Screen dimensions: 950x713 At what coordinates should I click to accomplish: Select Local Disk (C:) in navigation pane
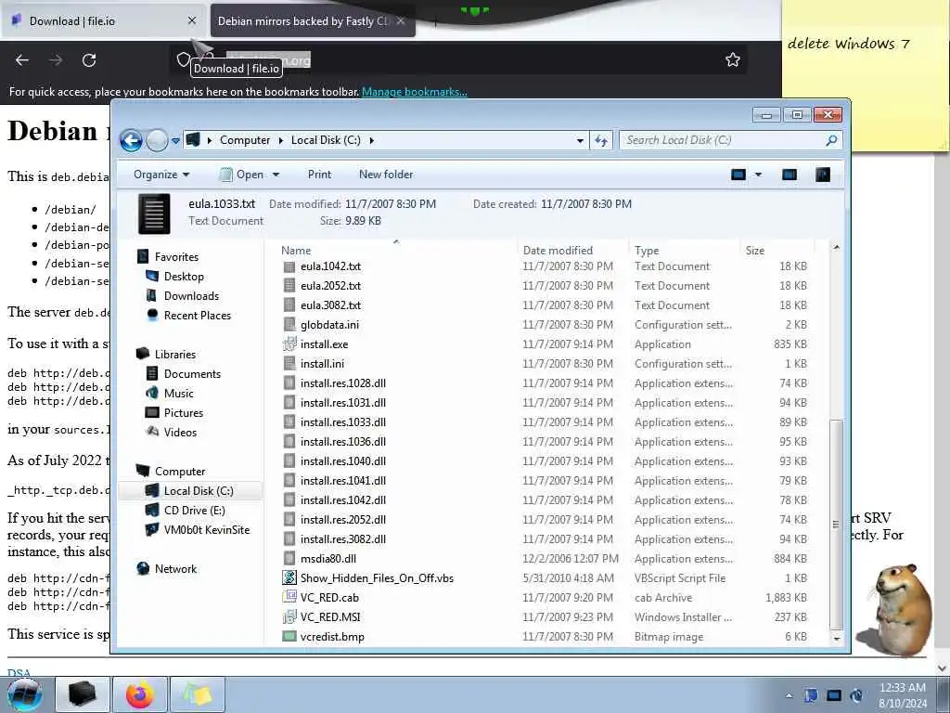click(x=190, y=490)
